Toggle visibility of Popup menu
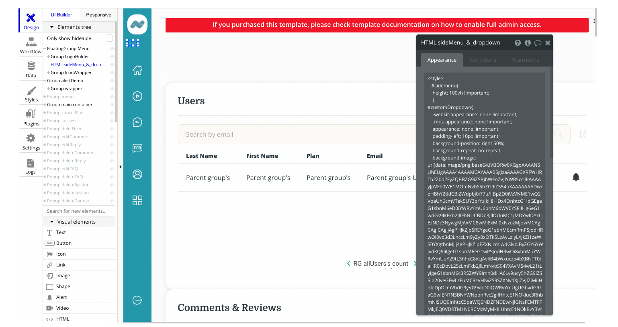 [x=112, y=97]
